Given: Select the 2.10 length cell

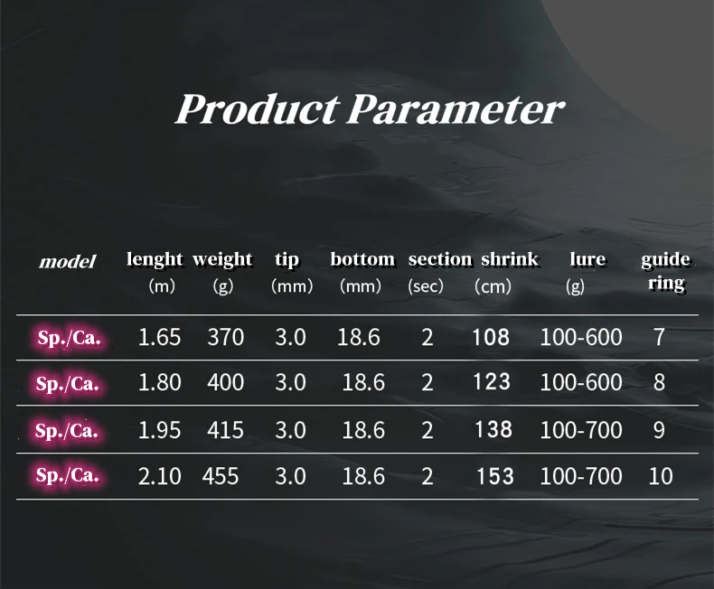Looking at the screenshot, I should [160, 475].
